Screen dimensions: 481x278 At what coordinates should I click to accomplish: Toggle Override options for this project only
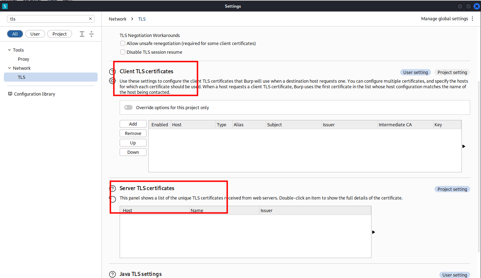pos(128,107)
